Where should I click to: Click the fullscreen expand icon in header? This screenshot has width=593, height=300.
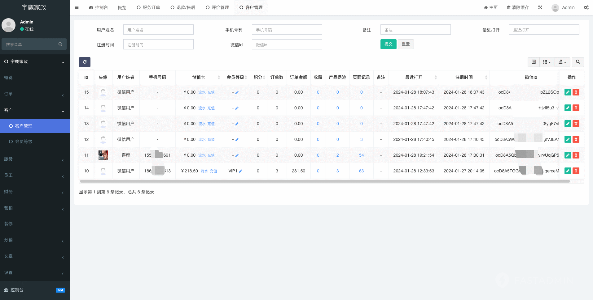pos(540,7)
